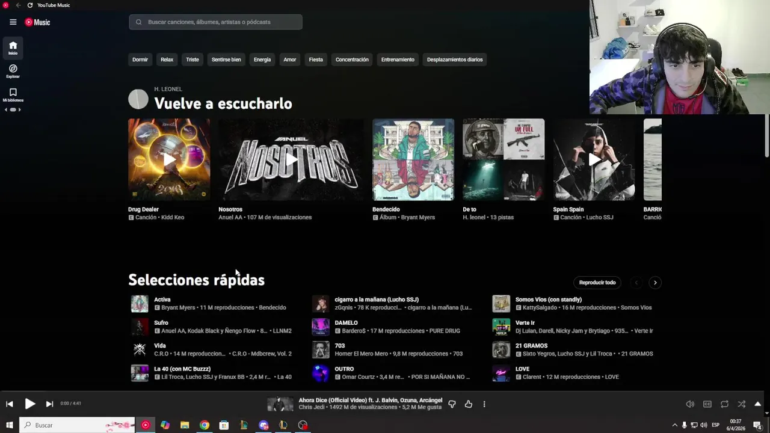The width and height of the screenshot is (770, 433).
Task: Show next Selecciones rápidas page
Action: [x=655, y=283]
